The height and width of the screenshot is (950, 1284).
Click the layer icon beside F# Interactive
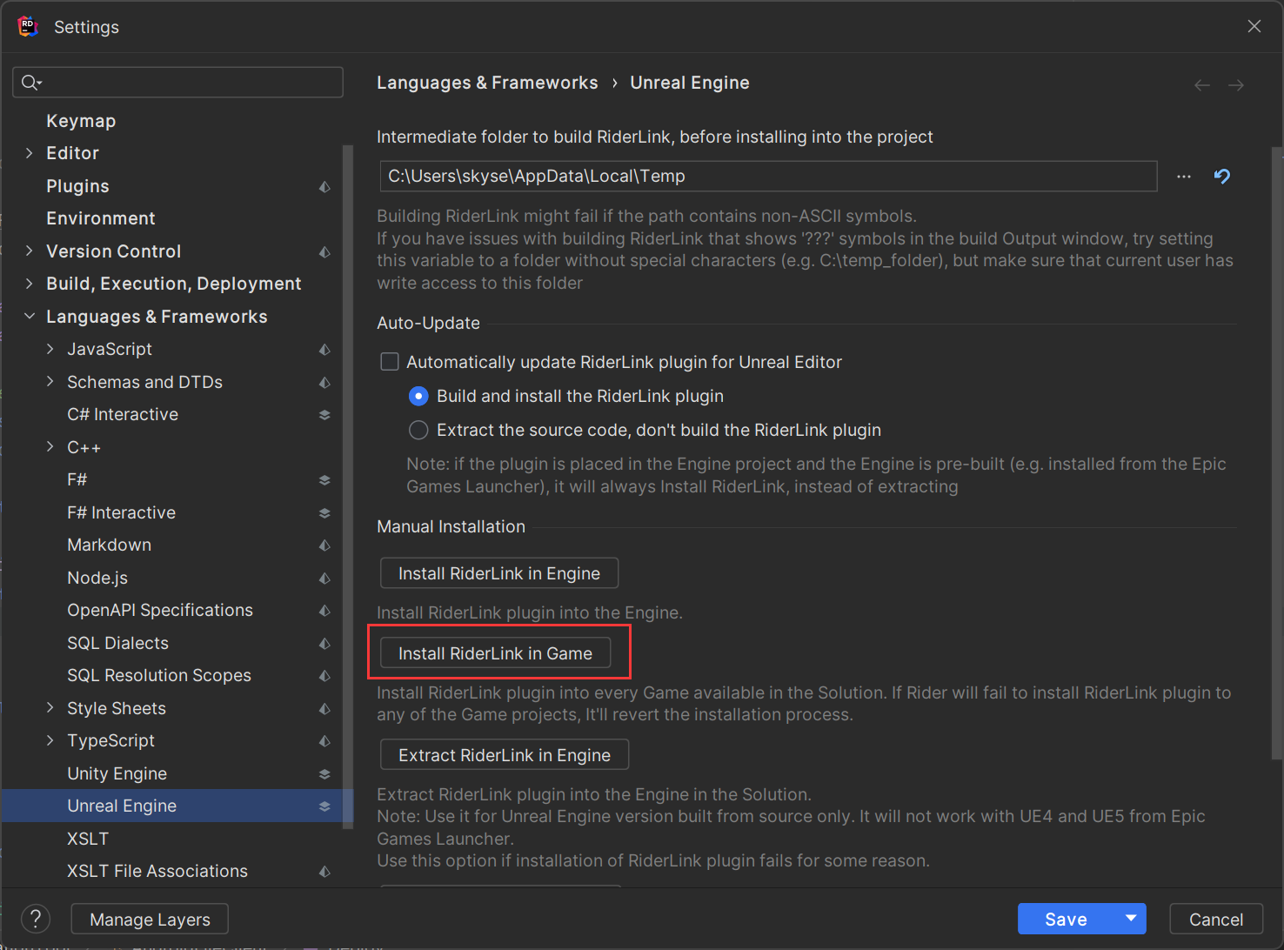pyautogui.click(x=324, y=512)
